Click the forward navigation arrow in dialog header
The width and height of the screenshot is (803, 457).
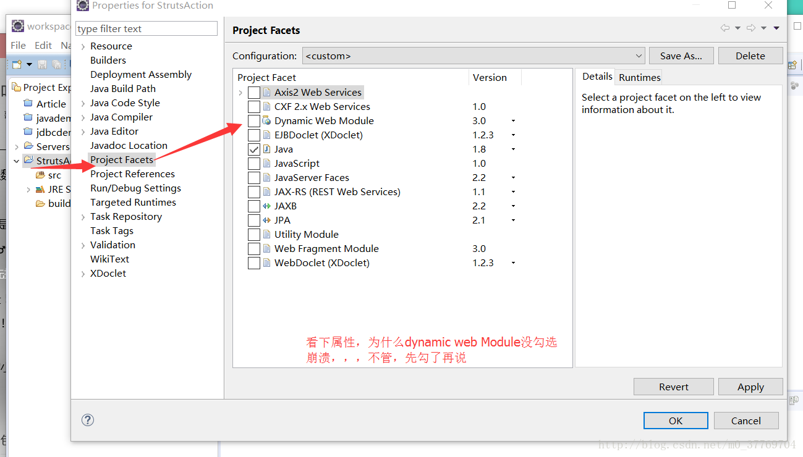751,28
